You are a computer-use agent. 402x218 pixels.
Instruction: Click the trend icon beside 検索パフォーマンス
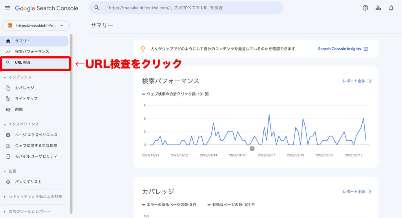click(x=8, y=52)
